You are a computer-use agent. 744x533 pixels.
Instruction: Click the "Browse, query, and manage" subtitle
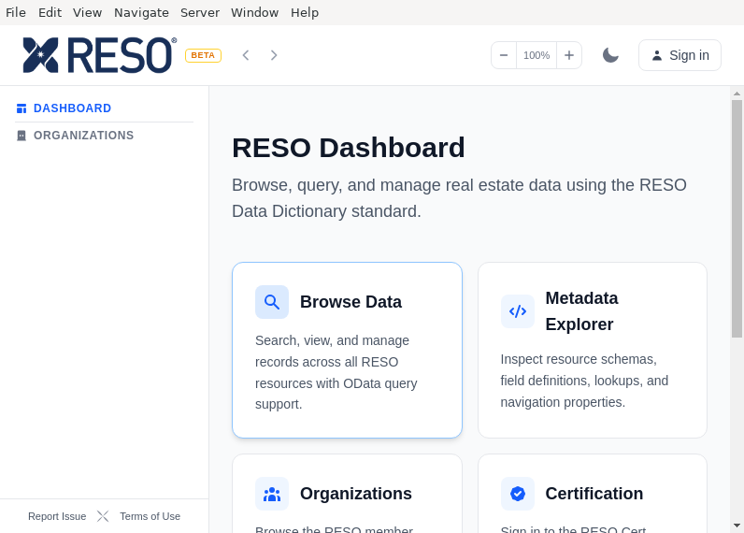[459, 198]
